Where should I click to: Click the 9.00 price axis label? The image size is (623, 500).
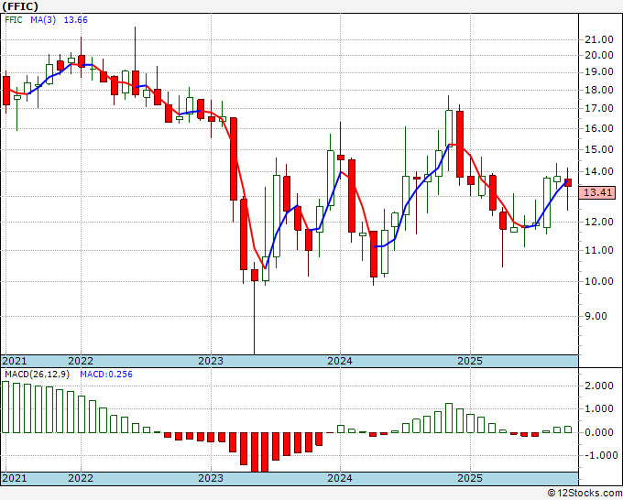596,316
